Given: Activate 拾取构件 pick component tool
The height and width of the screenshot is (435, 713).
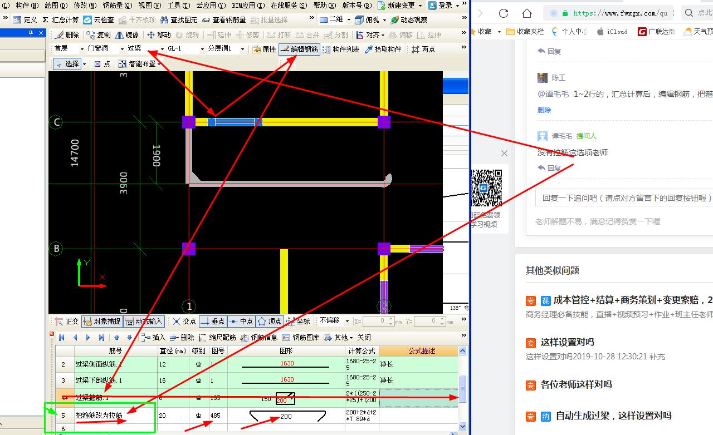Looking at the screenshot, I should click(383, 49).
